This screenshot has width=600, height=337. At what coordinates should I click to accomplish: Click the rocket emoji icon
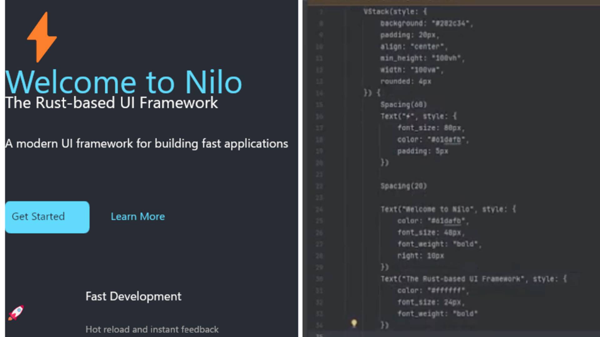click(x=16, y=313)
